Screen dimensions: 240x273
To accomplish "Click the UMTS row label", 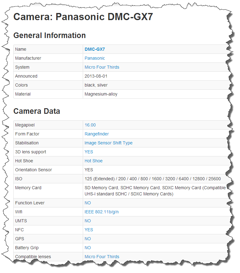I will tap(21, 221).
